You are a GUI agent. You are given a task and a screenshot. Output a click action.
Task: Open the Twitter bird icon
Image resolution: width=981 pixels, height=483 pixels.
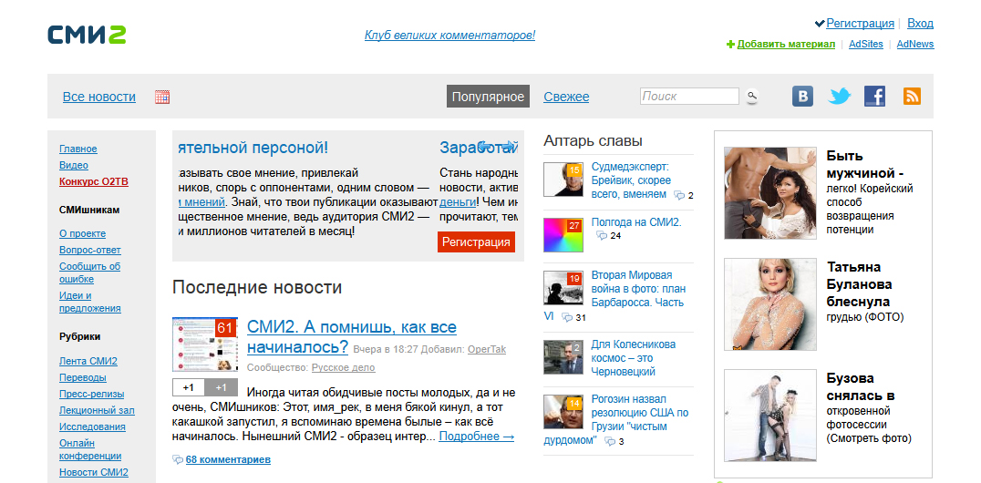(x=840, y=97)
